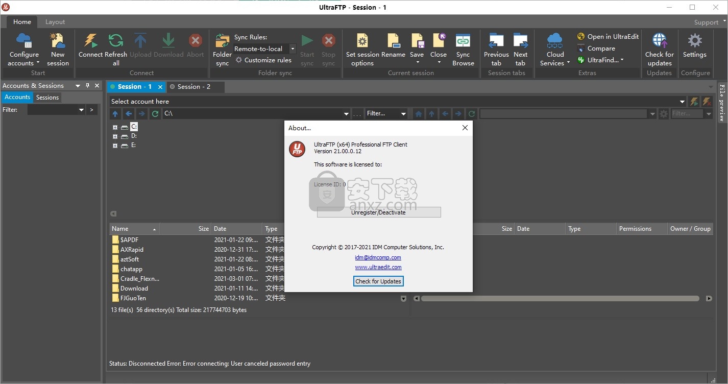Open Set session options
The height and width of the screenshot is (384, 728).
click(362, 50)
